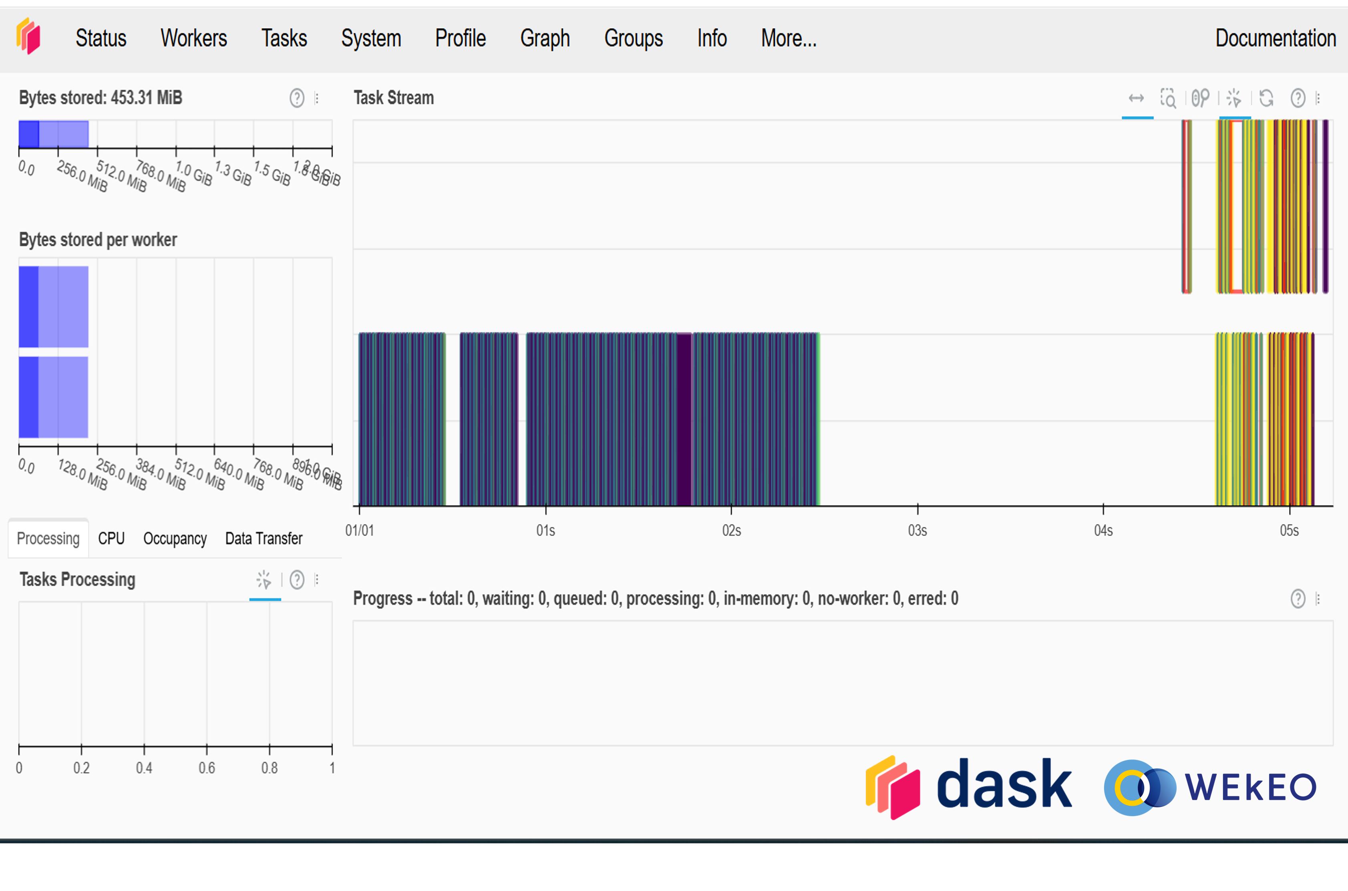Screen dimensions: 1348x891
Task: Toggle the wheel zoom tool in Task Stream
Action: (x=1200, y=98)
